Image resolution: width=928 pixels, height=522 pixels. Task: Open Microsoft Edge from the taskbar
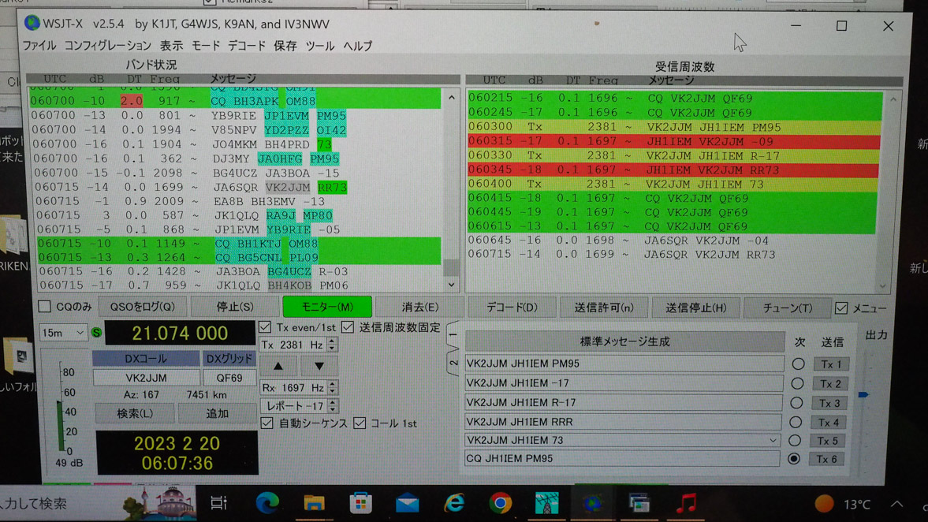click(x=267, y=502)
